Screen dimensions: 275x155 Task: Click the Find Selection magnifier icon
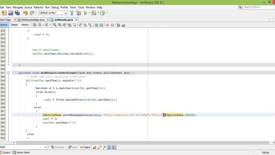[55, 25]
